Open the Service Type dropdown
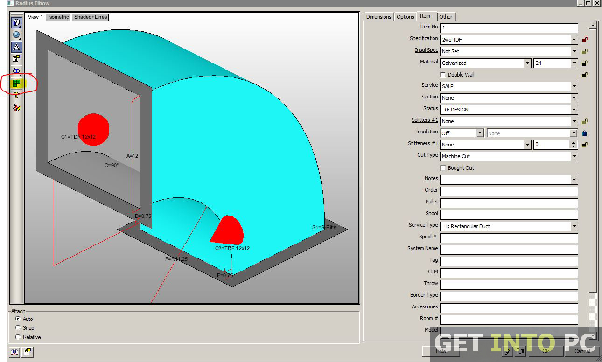The image size is (602, 362). (x=574, y=226)
